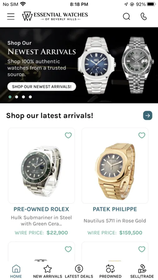The image size is (158, 280).
Task: Favorite the Hulk Submariner watch
Action: pos(68,135)
